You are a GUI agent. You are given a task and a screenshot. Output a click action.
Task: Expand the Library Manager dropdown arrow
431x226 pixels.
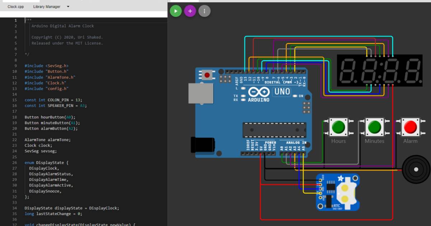point(68,6)
